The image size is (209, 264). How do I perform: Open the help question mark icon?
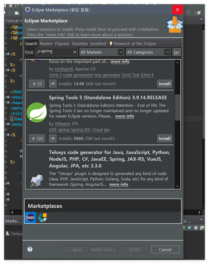point(30,249)
